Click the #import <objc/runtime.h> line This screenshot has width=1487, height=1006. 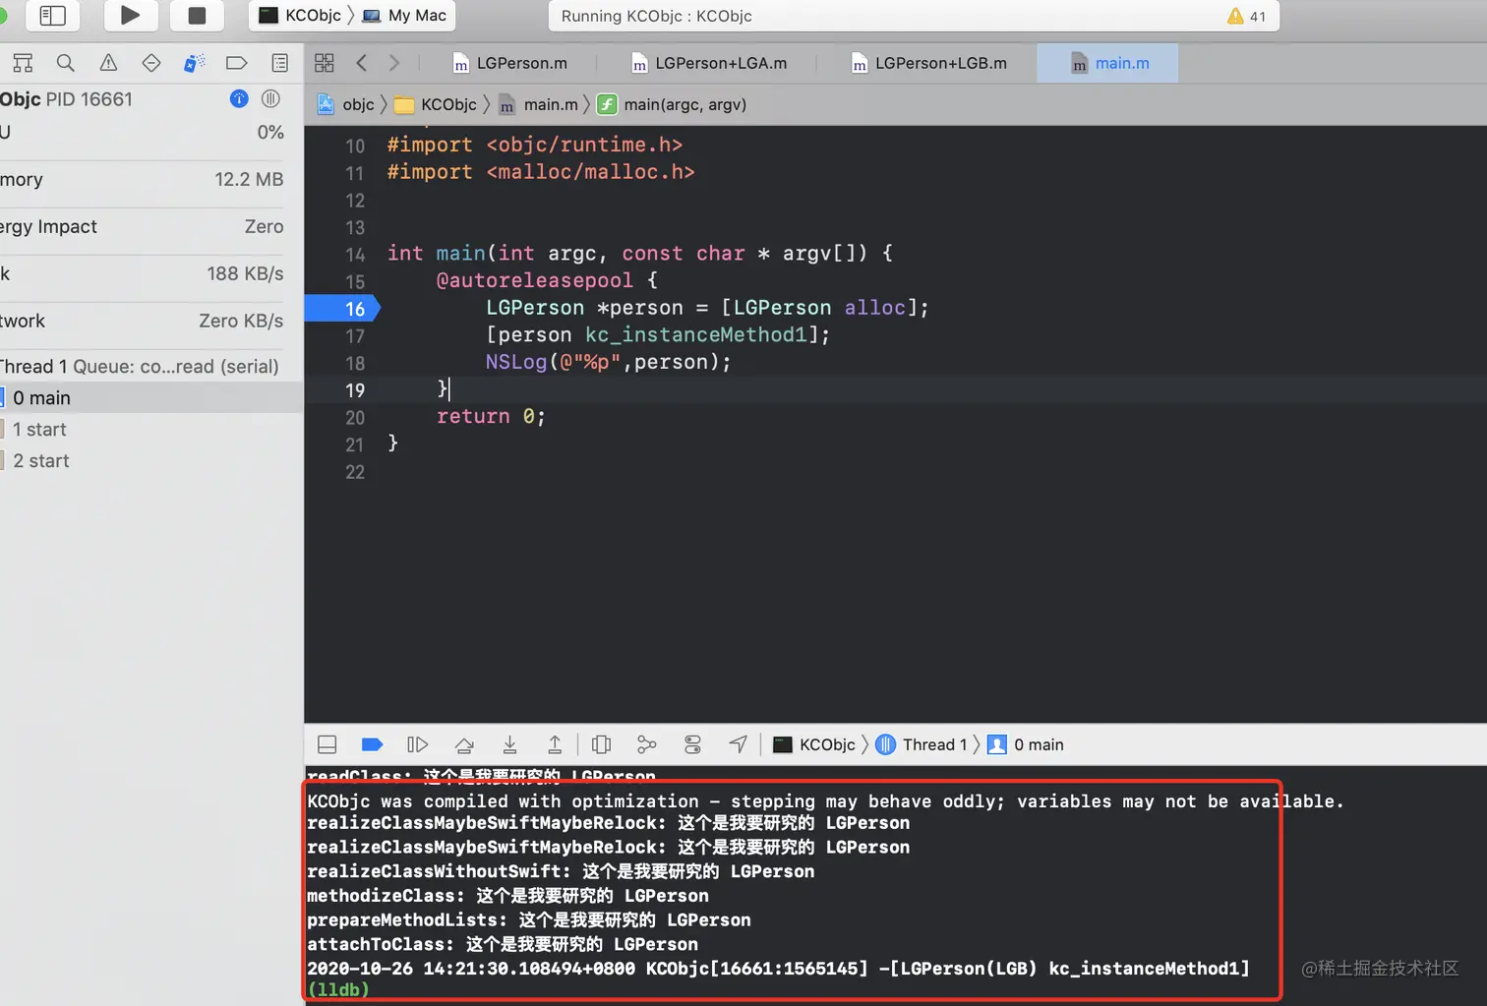coord(535,145)
